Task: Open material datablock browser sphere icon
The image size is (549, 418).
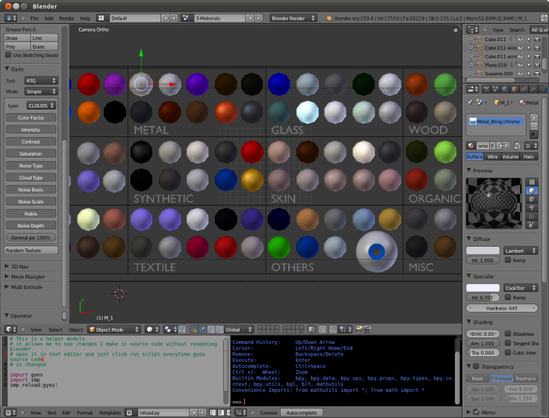Action: pyautogui.click(x=471, y=146)
